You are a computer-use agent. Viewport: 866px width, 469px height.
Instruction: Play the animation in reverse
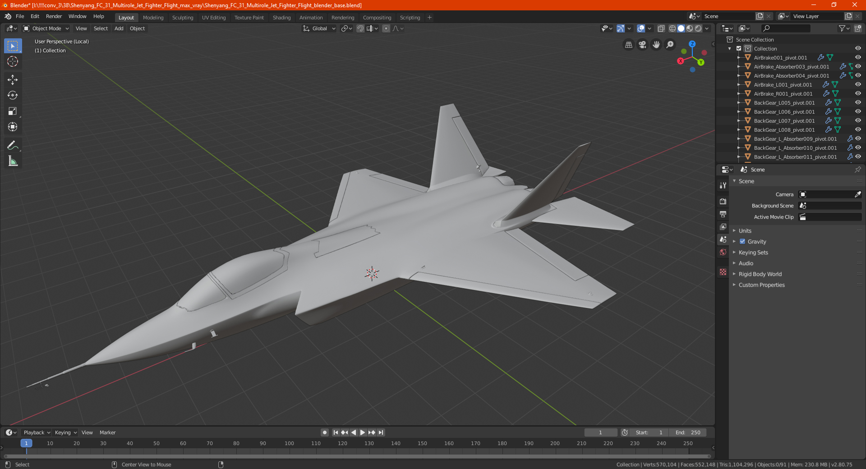coord(354,432)
